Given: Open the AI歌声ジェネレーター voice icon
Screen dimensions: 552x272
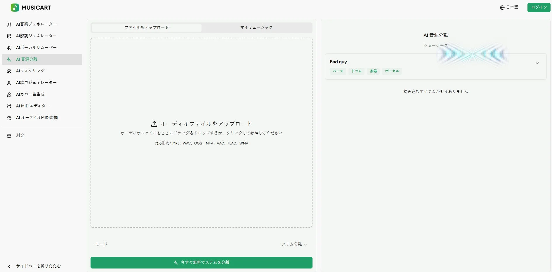Looking at the screenshot, I should tap(9, 83).
